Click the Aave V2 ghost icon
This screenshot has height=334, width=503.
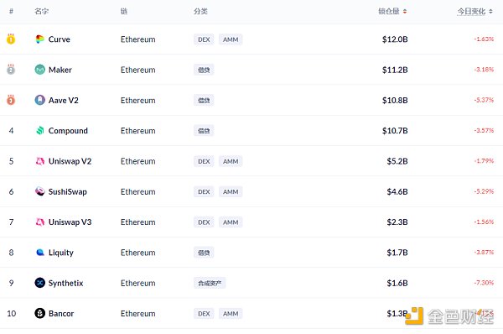[x=39, y=100]
